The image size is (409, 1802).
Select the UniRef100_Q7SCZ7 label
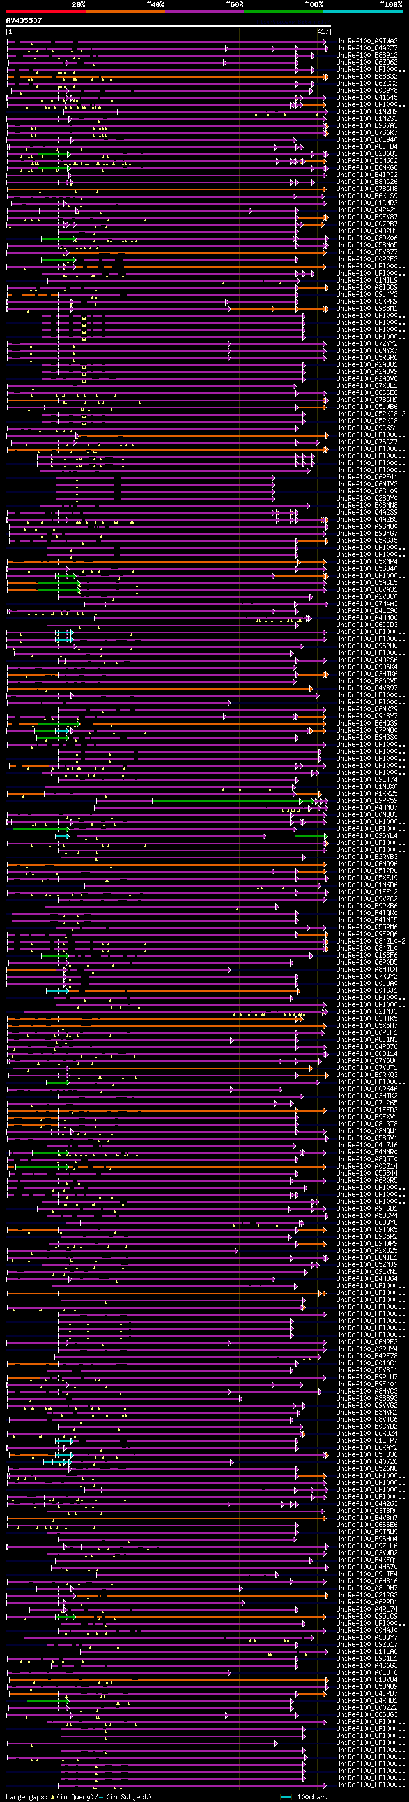tap(367, 442)
